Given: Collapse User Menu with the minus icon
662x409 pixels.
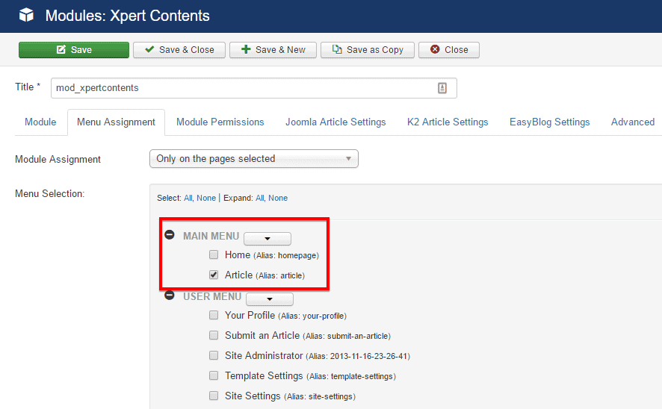Looking at the screenshot, I should click(x=170, y=296).
